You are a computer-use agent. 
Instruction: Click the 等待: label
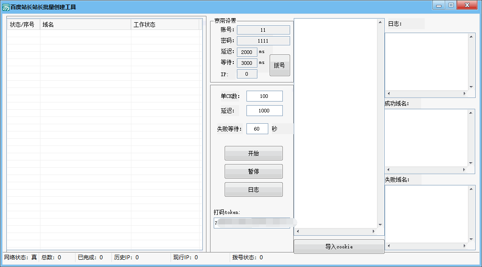click(x=227, y=62)
